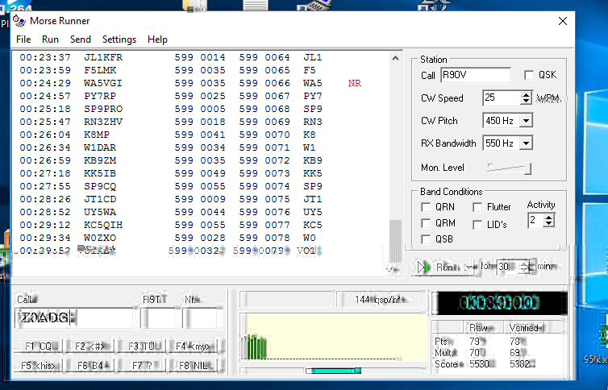Toggle the QRN band condition
Viewport: 608px width, 390px height.
pyautogui.click(x=426, y=207)
